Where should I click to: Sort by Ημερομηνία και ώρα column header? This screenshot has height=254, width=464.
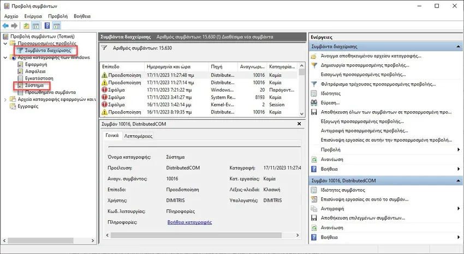click(x=176, y=66)
